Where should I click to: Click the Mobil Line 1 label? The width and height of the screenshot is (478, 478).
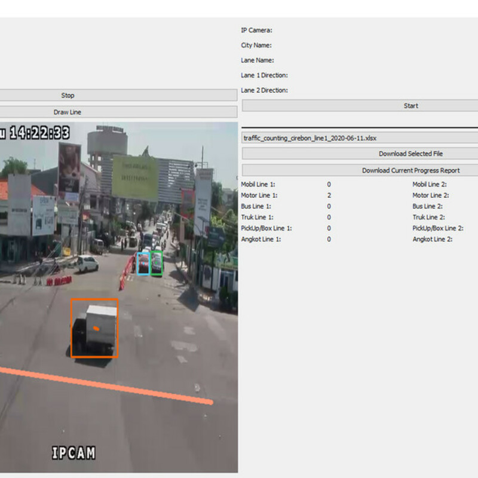point(258,185)
